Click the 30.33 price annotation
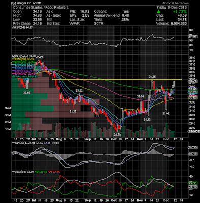This screenshot has width=200, height=203. (x=147, y=119)
